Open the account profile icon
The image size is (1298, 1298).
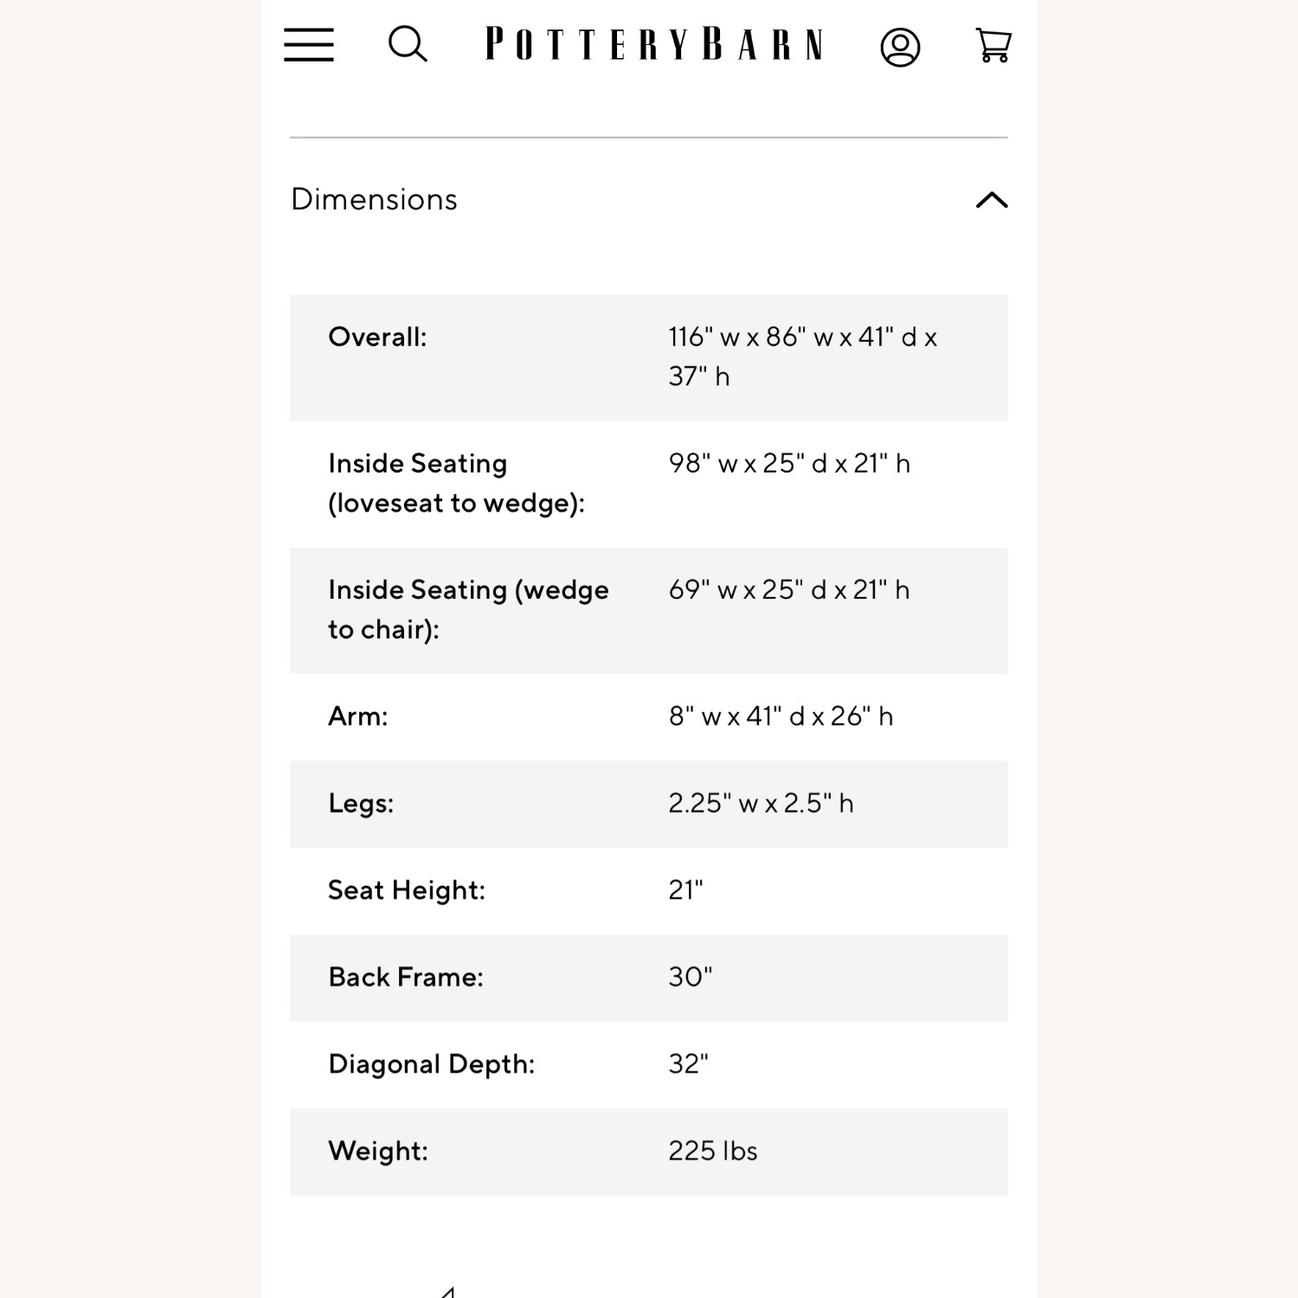click(900, 47)
